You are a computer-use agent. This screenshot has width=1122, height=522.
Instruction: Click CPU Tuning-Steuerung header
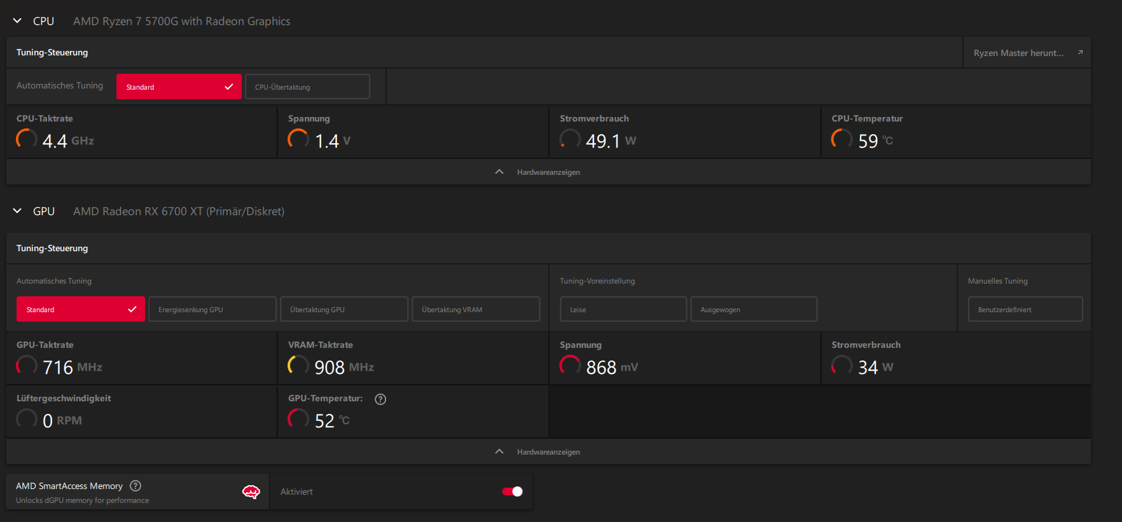pos(52,52)
